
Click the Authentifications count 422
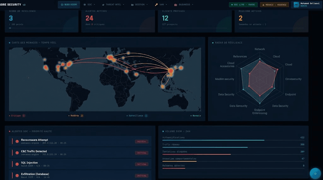(x=302, y=138)
